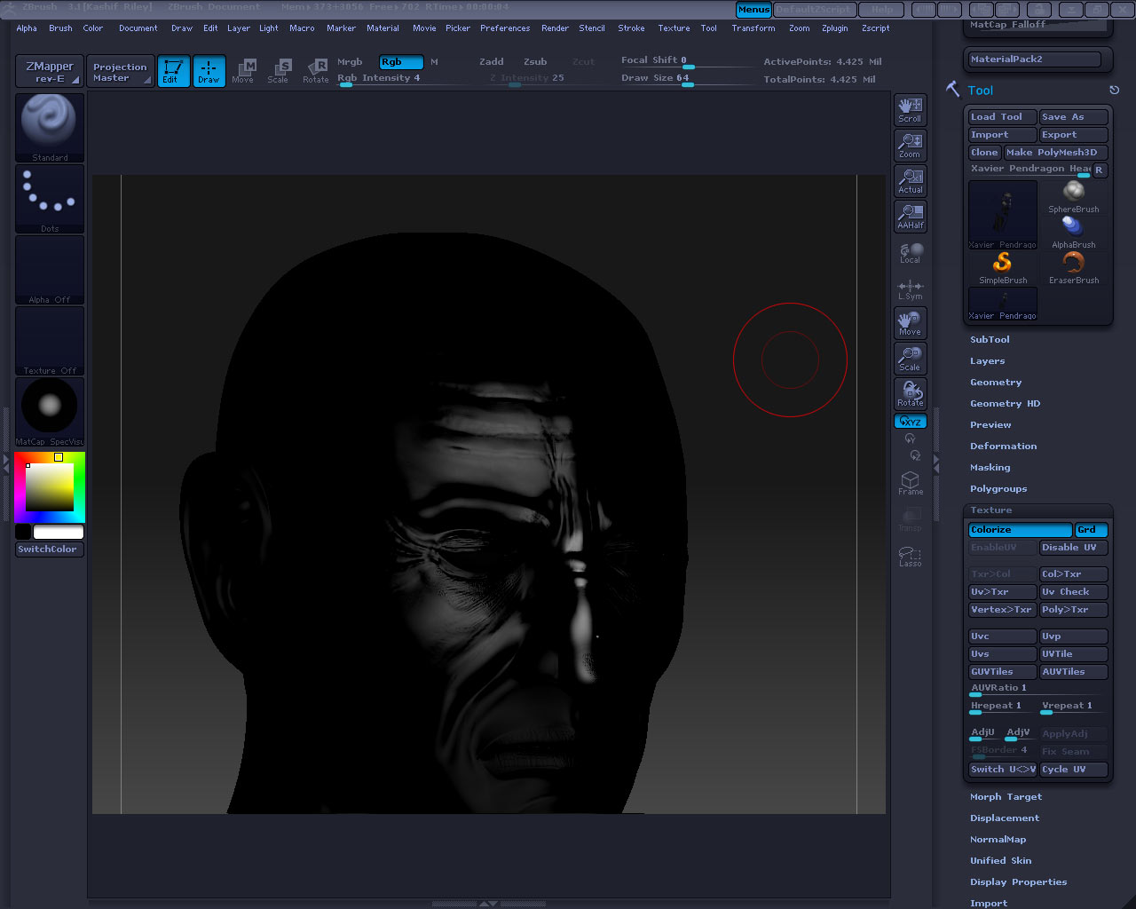Expand the Geometry section

(996, 383)
